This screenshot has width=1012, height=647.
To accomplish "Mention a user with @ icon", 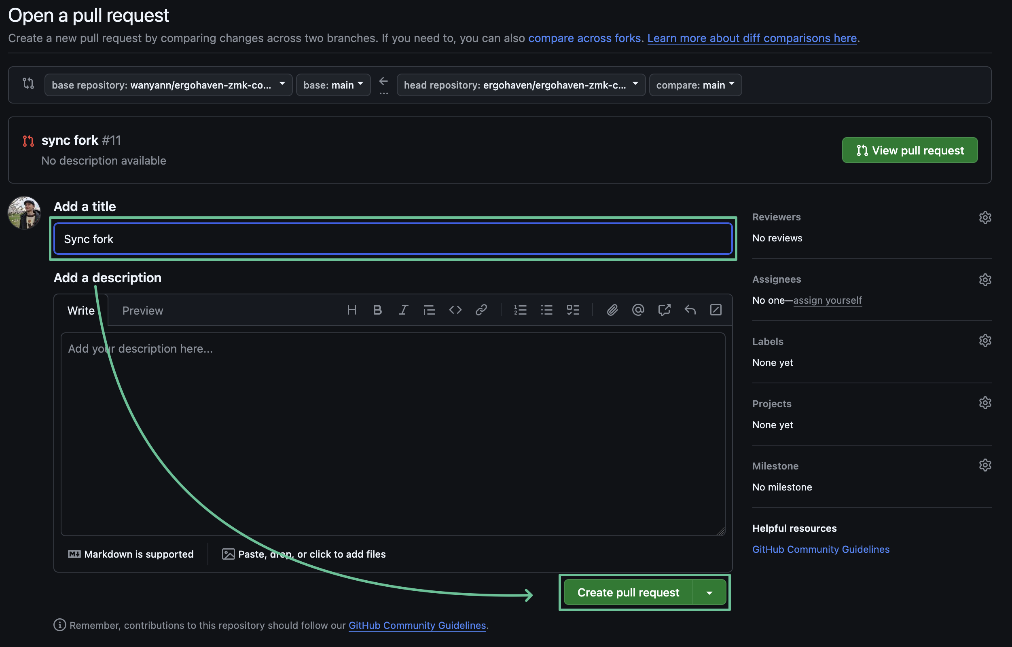I will pyautogui.click(x=638, y=310).
